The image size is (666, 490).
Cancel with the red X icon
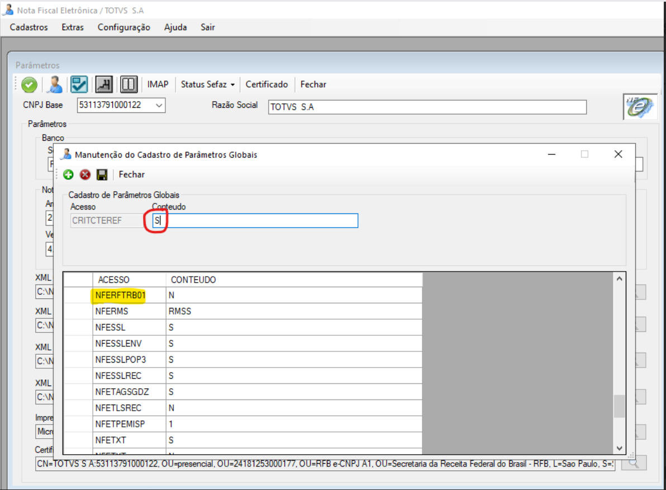(85, 174)
